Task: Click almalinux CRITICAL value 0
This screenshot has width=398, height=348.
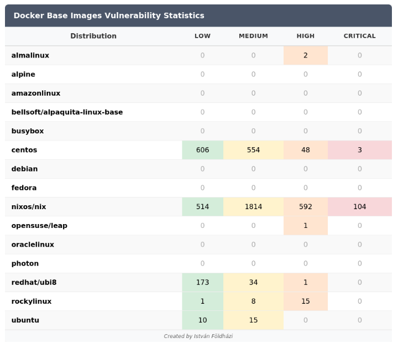Action: 360,55
